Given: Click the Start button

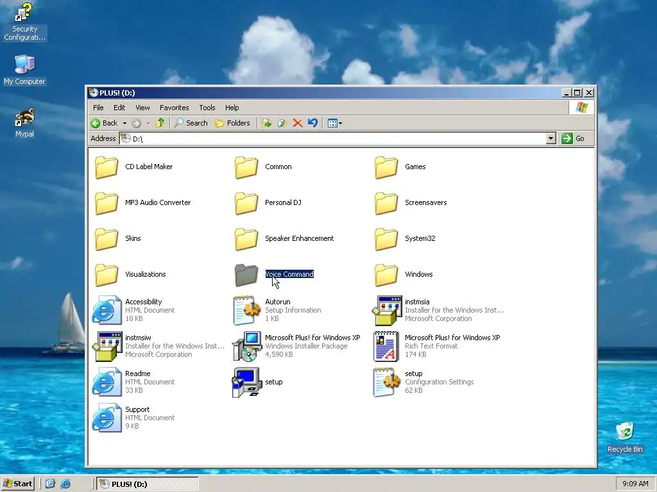Looking at the screenshot, I should (x=18, y=484).
